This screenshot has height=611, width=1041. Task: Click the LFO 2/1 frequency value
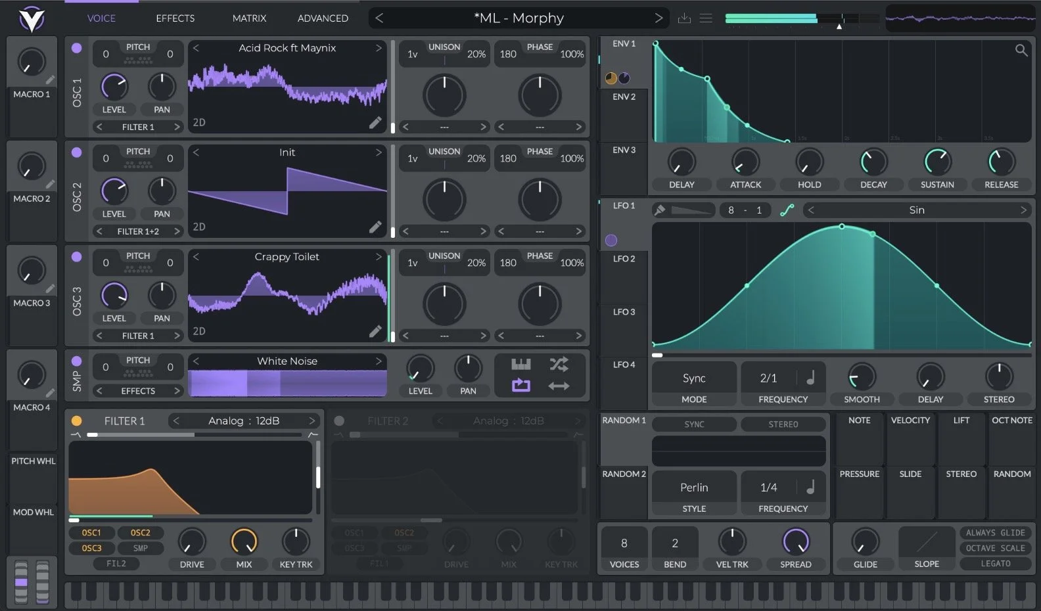point(768,378)
